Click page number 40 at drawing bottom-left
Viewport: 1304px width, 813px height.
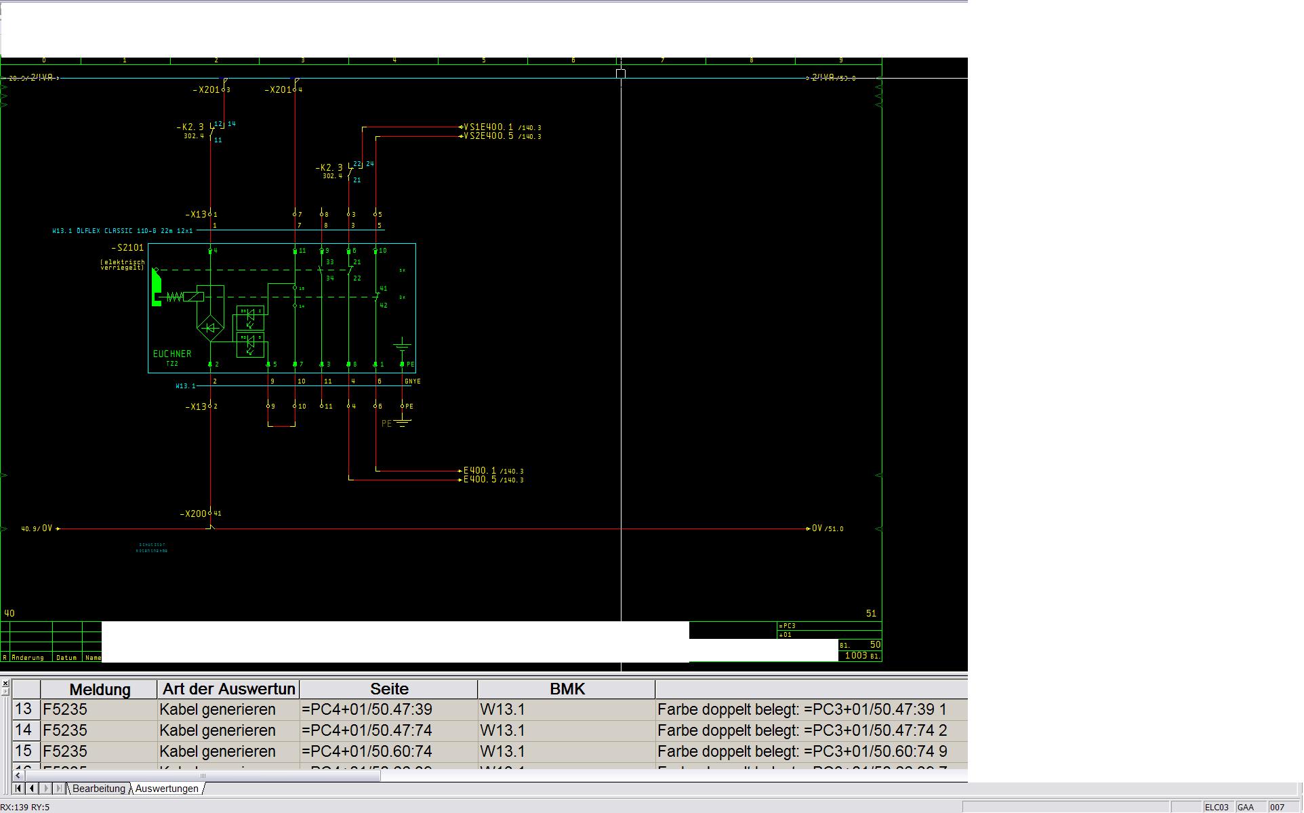(9, 613)
